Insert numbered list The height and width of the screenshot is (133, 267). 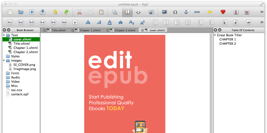point(212,22)
